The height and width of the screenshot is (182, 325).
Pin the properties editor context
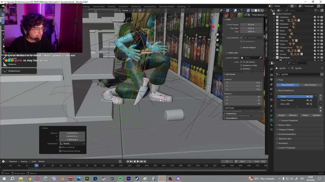click(322, 68)
